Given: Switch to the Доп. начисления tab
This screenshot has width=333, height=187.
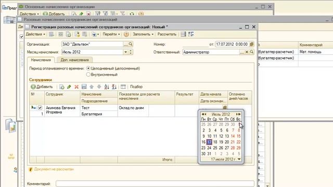Looking at the screenshot, I should (74, 60).
